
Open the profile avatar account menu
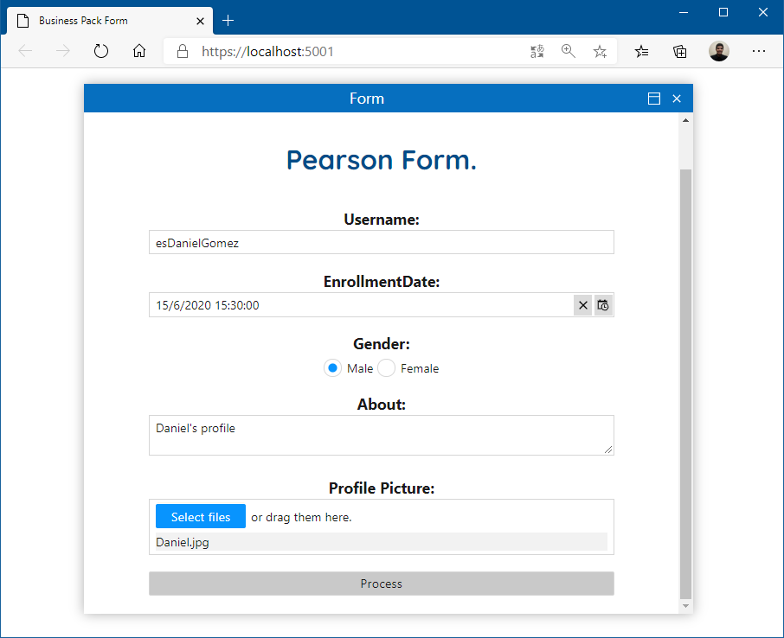719,51
